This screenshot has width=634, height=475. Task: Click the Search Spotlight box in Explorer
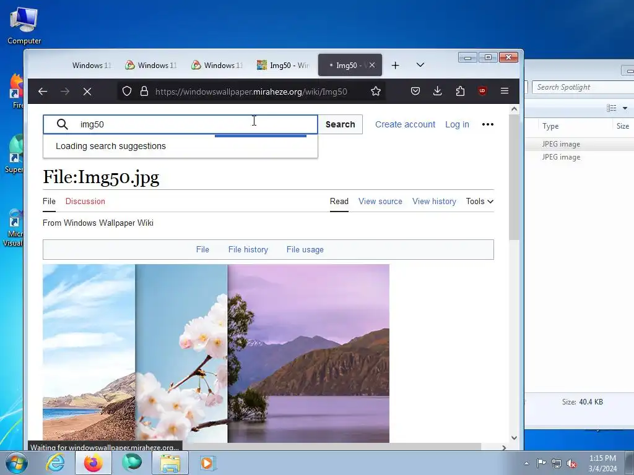(583, 87)
